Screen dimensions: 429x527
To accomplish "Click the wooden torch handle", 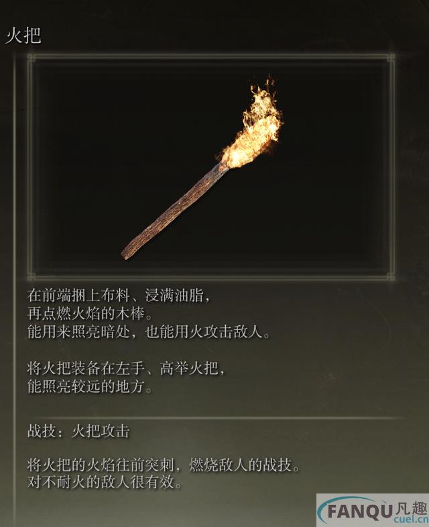I will point(175,211).
